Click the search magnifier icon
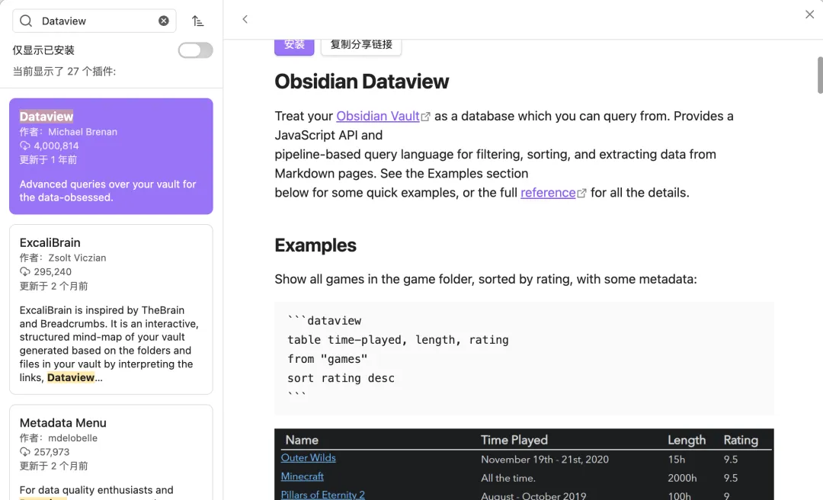823x500 pixels. click(26, 21)
